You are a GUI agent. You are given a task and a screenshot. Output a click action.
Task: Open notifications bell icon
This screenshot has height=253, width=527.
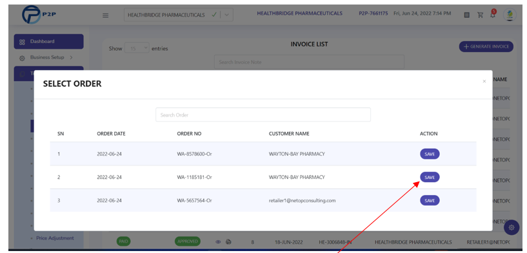(493, 14)
